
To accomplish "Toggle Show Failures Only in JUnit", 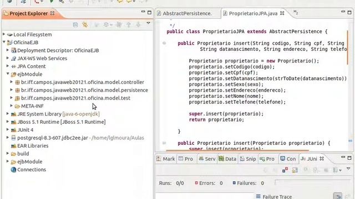I will click(285, 170).
